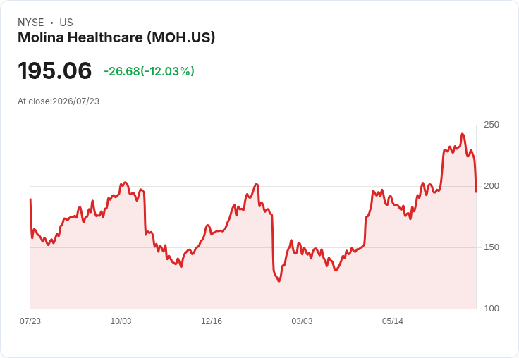Select the 12/16 date axis label

(x=212, y=321)
